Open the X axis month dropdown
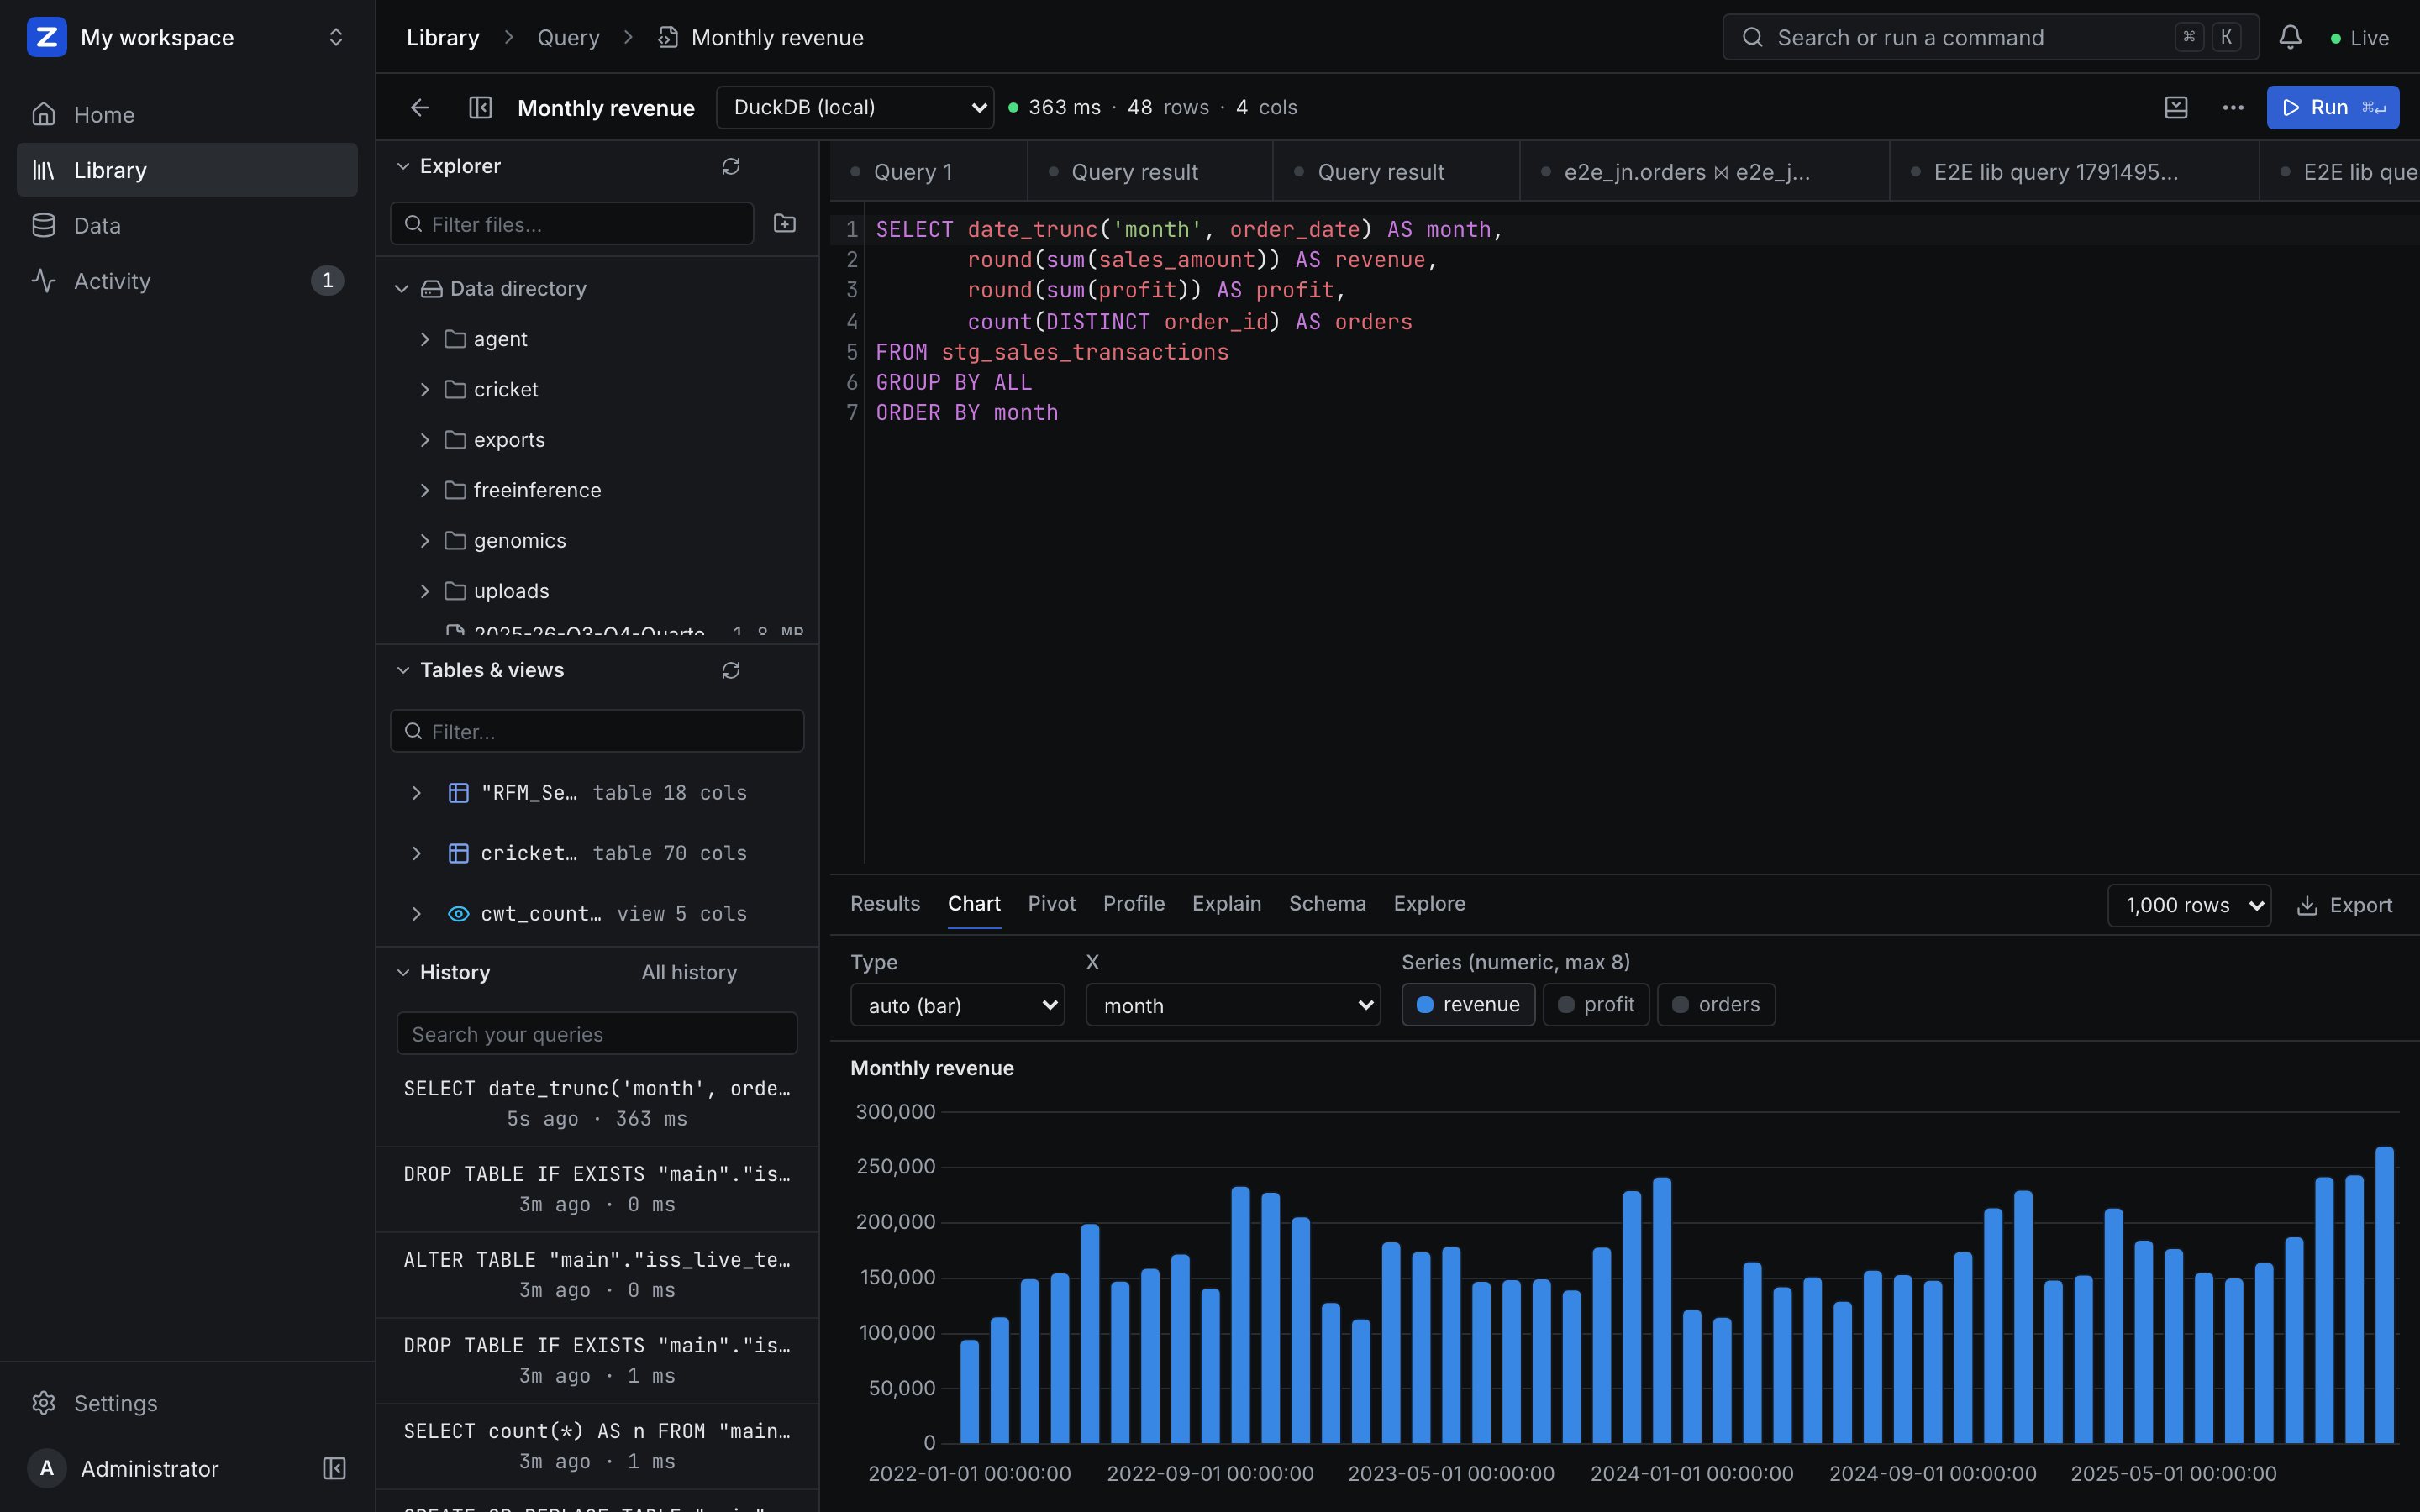 click(1233, 1005)
